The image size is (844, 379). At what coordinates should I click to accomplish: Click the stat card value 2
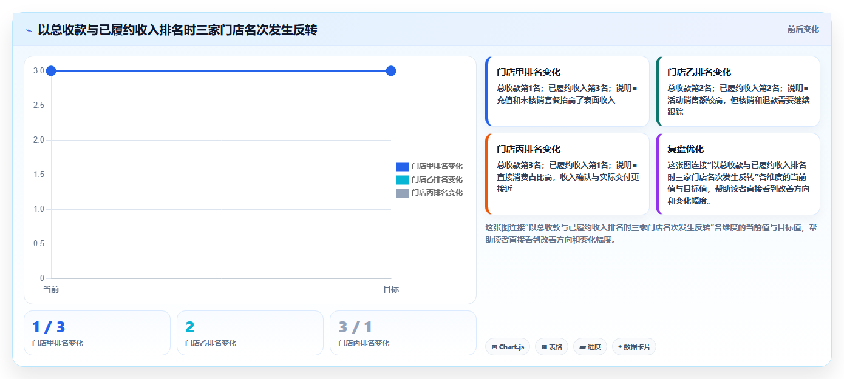[x=190, y=327]
